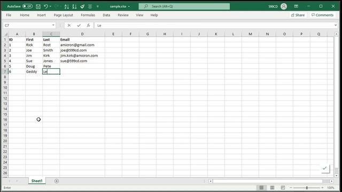This screenshot has height=192, width=342.
Task: Click the center align icon in title bar
Action: click(90, 6)
